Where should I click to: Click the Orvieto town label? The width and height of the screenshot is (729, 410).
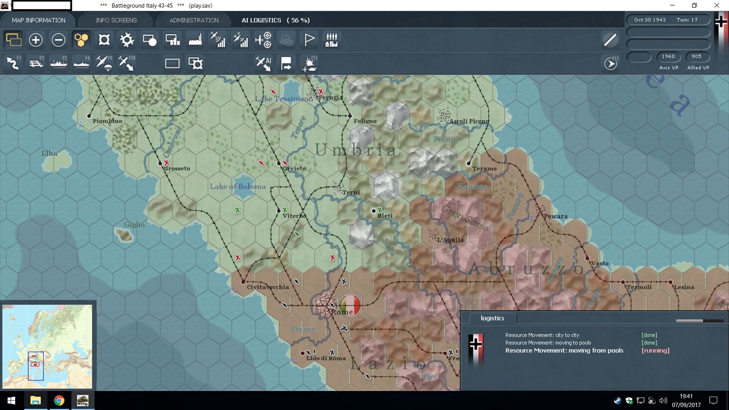tap(294, 168)
